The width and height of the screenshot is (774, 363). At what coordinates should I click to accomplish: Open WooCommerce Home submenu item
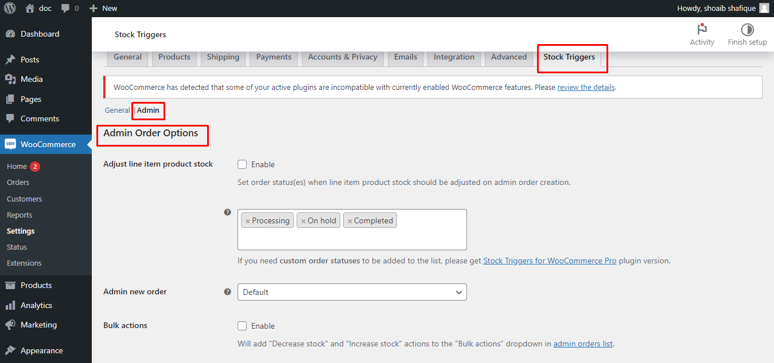17,166
